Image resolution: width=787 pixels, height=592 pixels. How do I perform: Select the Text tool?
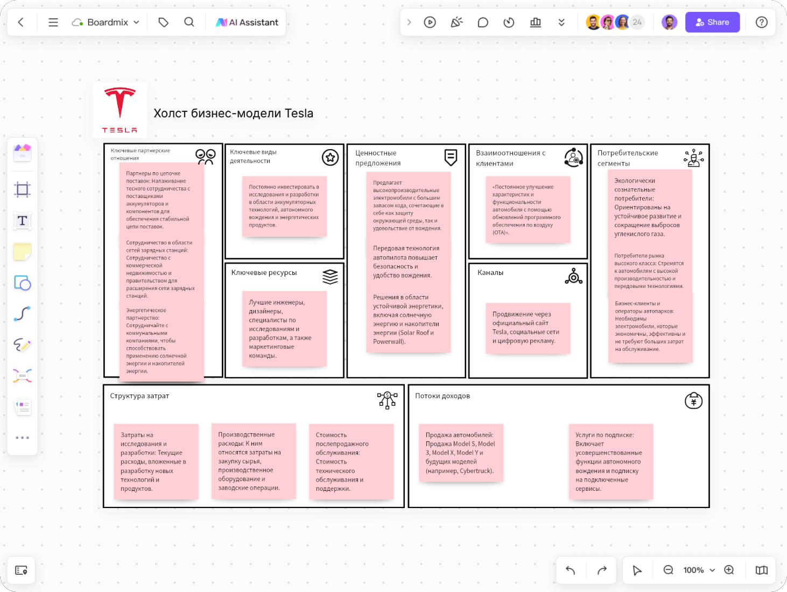click(x=22, y=220)
